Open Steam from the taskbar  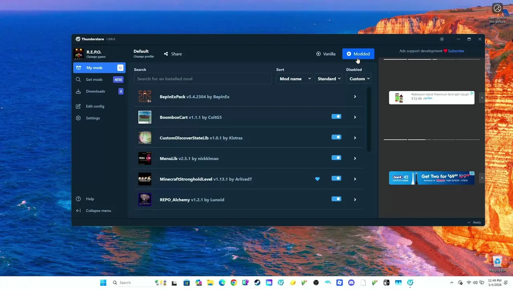(x=257, y=283)
